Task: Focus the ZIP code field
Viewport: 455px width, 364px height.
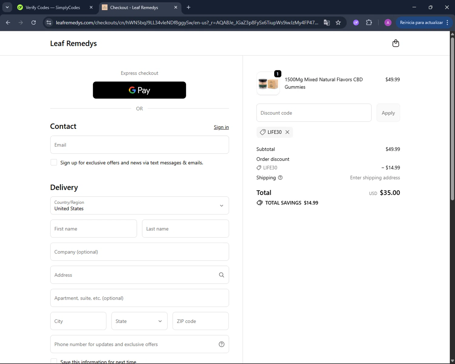Action: pyautogui.click(x=201, y=321)
